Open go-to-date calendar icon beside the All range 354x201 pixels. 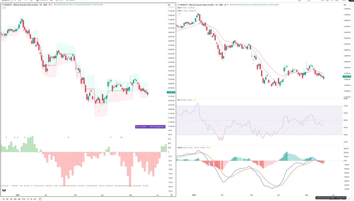tap(40, 199)
